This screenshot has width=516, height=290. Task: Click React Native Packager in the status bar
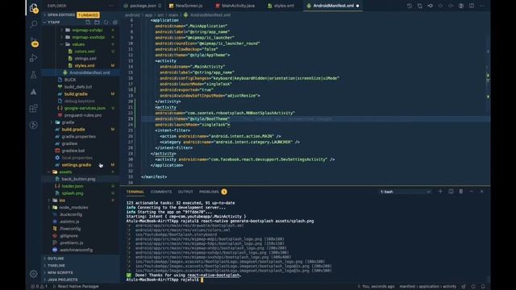(76, 287)
